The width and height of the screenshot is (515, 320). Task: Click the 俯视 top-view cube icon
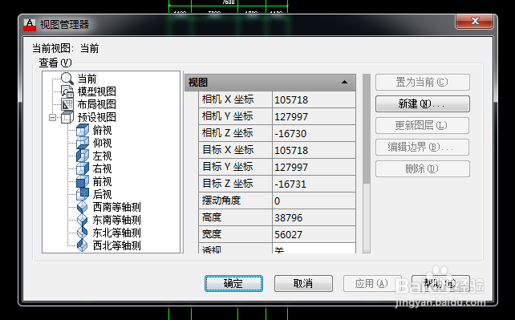(x=83, y=130)
